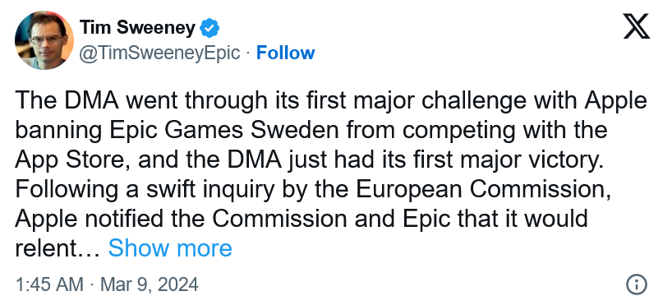
Task: Open the info icon beside the timestamp
Action: (637, 284)
